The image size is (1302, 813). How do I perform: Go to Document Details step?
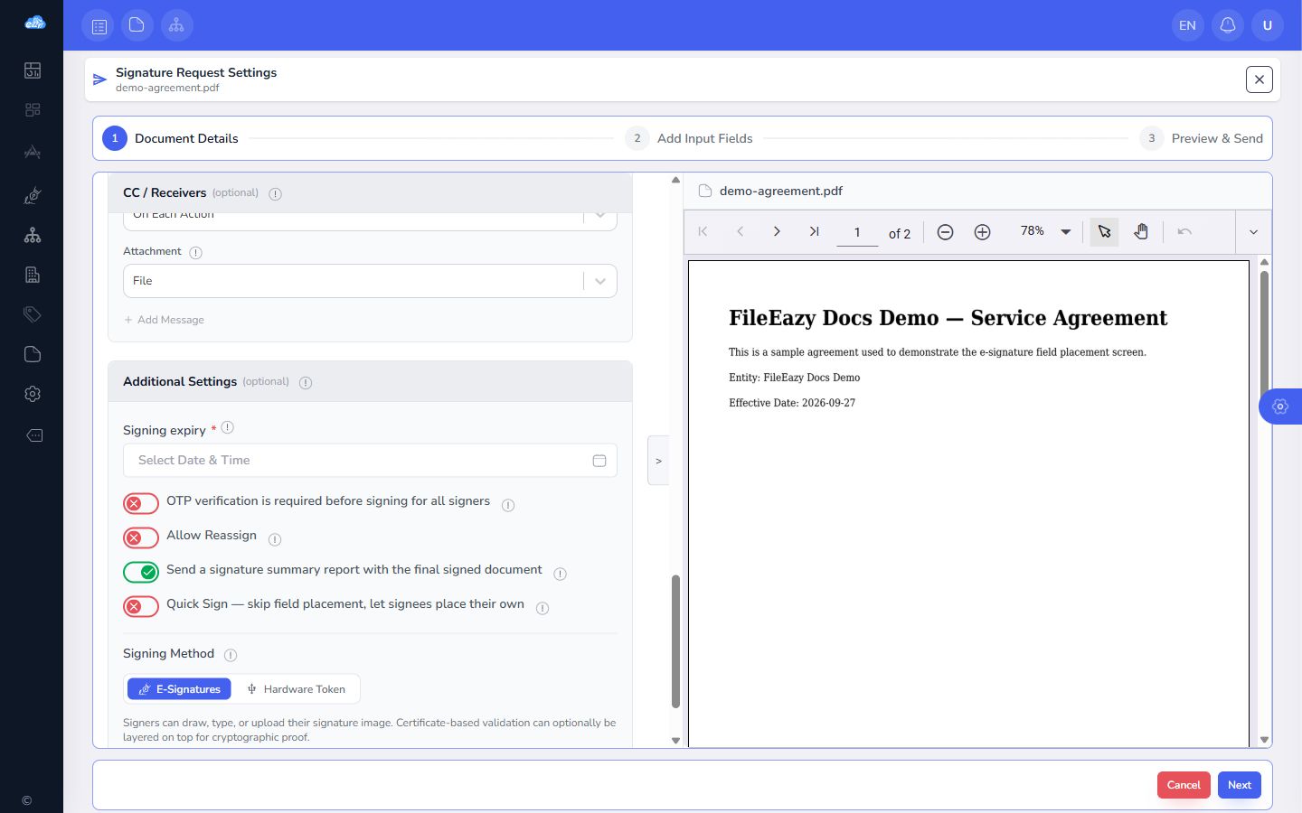[170, 138]
